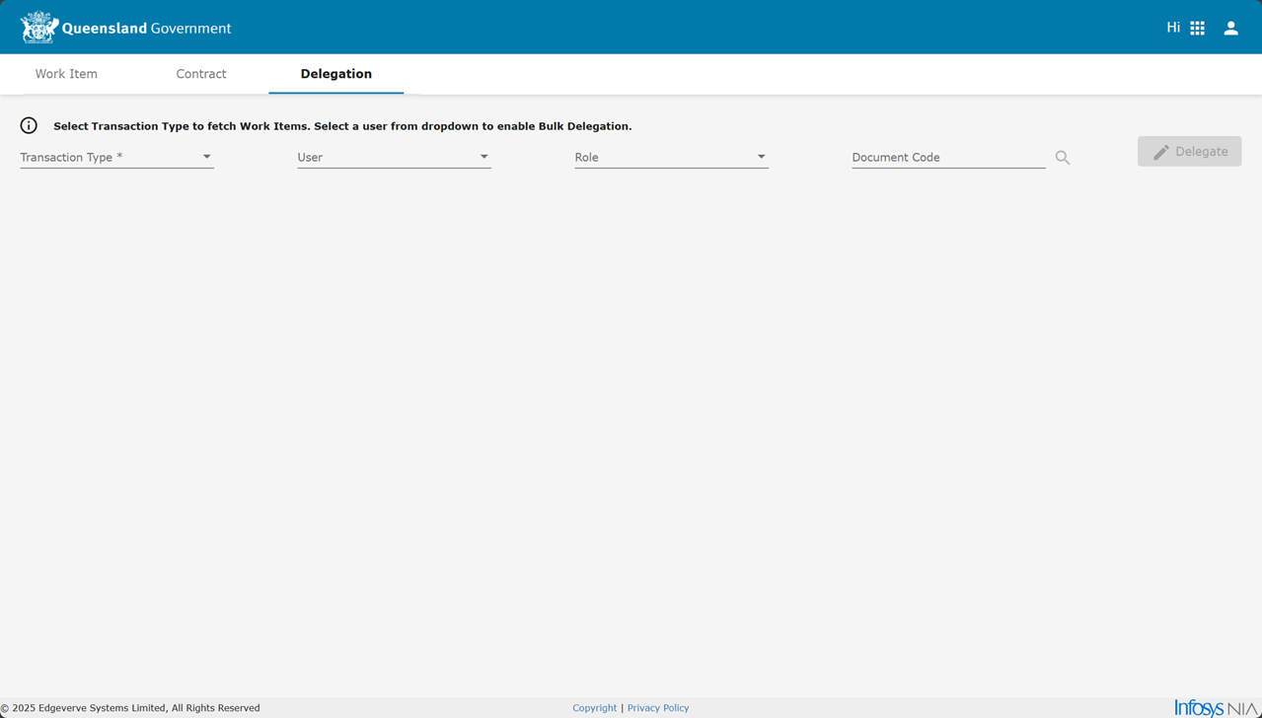This screenshot has width=1262, height=718.
Task: Click the information circle icon
Action: (29, 125)
